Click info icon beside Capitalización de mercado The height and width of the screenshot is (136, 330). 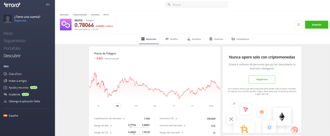[x=124, y=119]
